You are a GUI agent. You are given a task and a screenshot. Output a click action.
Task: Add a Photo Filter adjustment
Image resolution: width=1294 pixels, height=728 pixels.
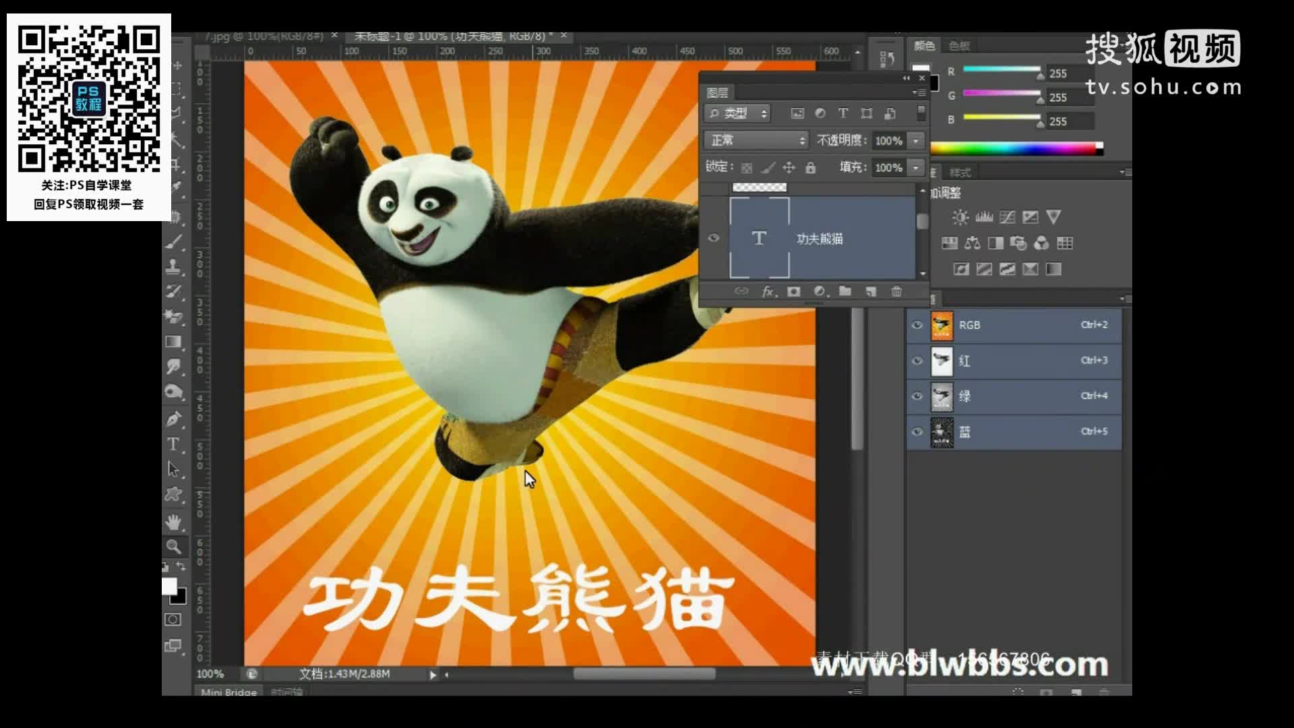1018,243
